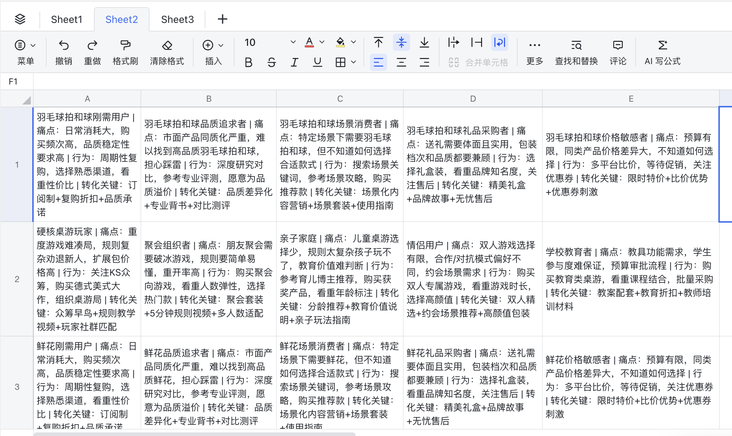
Task: Expand the cell borders dropdown arrow
Action: tap(354, 62)
